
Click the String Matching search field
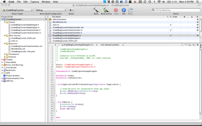click(176, 10)
